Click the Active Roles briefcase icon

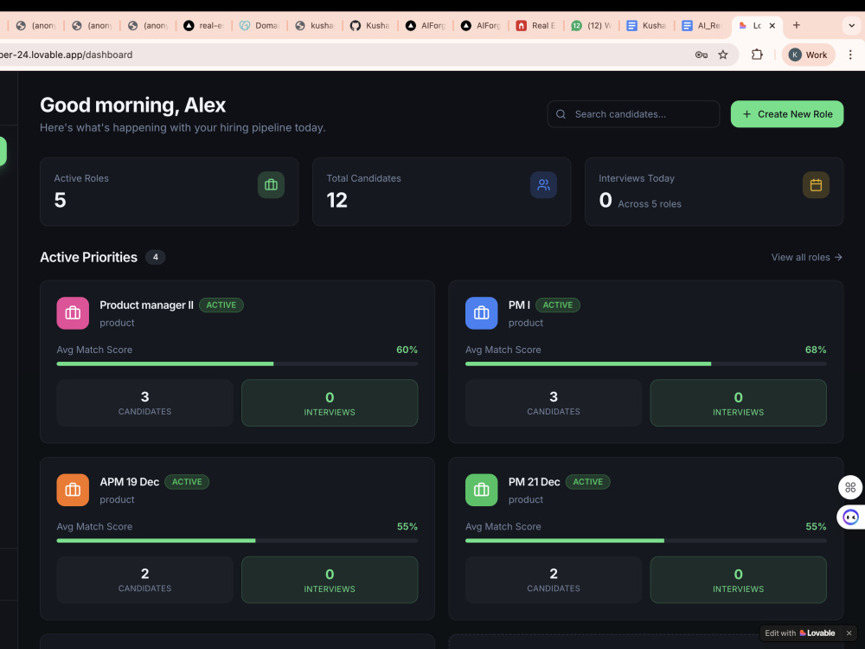(x=271, y=185)
